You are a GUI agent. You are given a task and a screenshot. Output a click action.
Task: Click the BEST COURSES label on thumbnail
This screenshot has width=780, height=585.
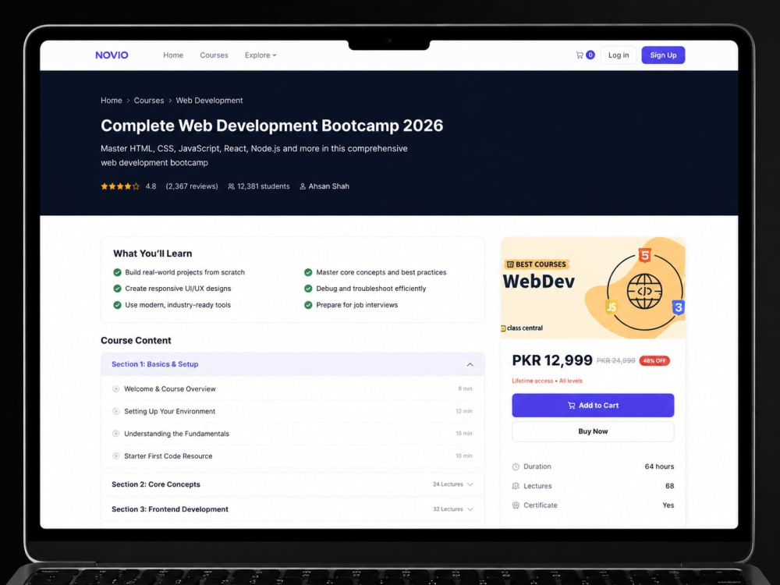[537, 264]
